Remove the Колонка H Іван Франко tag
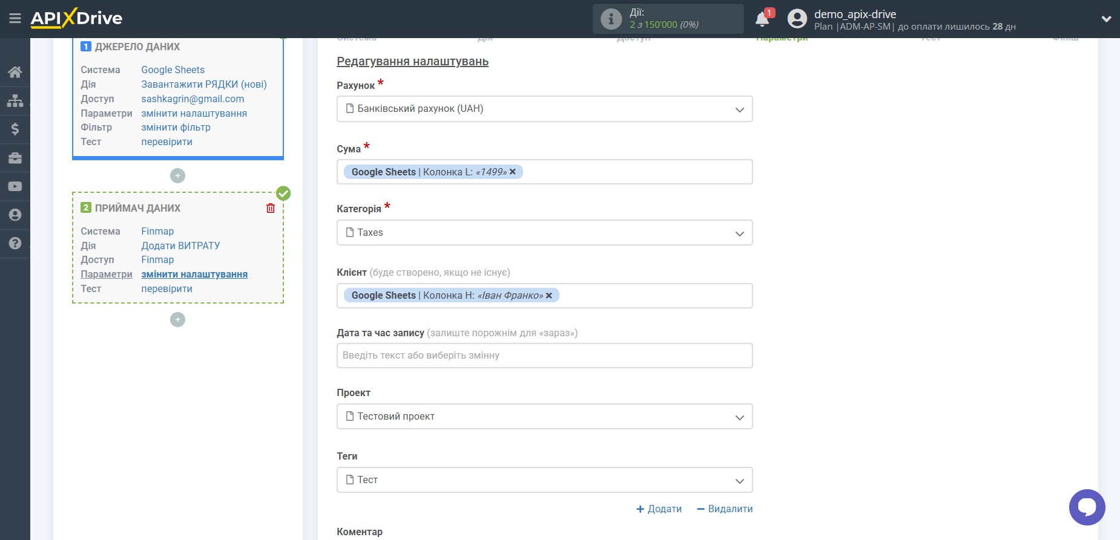 pyautogui.click(x=549, y=295)
